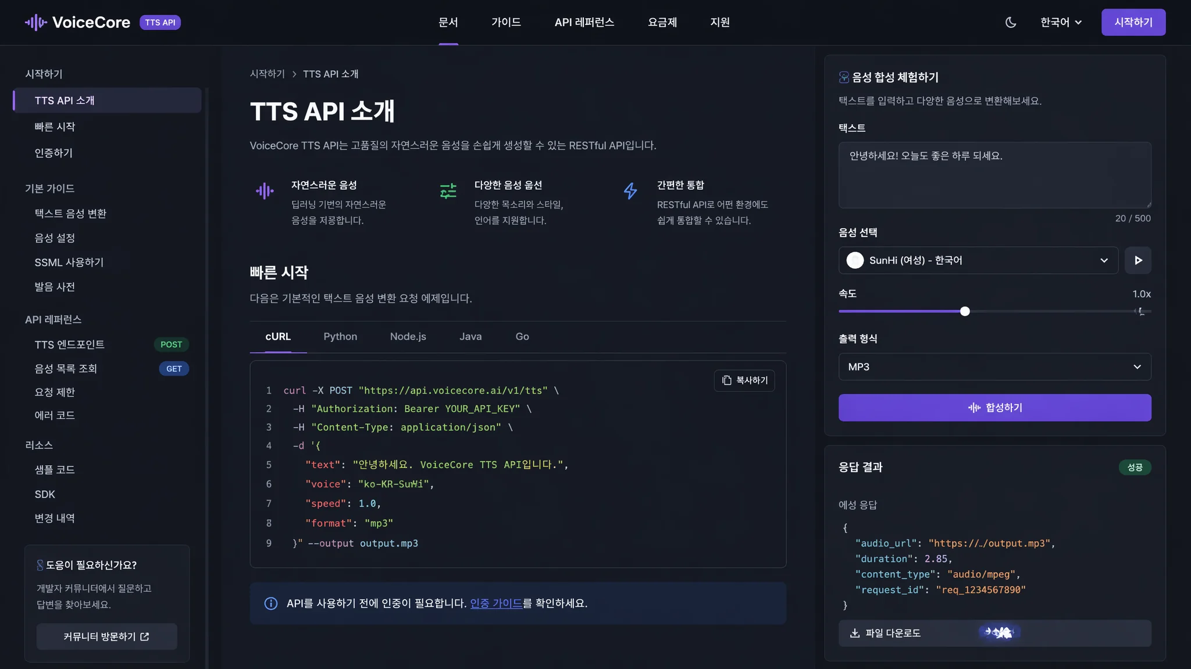1191x669 pixels.
Task: Switch to the cURL code tab
Action: click(278, 336)
